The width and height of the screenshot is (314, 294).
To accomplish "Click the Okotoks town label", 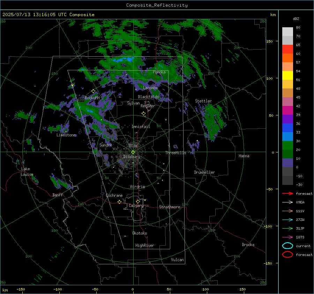I will 140,233.
